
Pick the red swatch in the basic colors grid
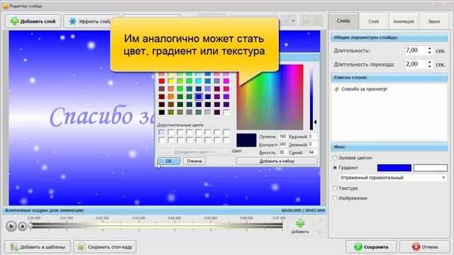pyautogui.click(x=162, y=81)
